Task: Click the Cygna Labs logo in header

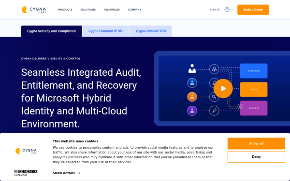Action: (34, 10)
